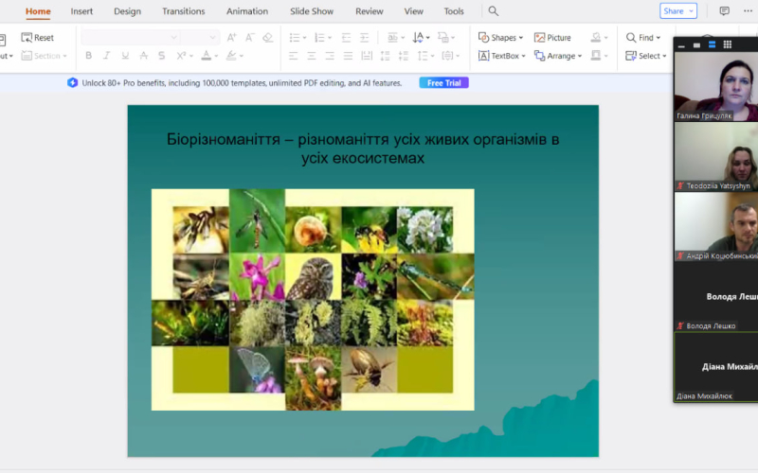This screenshot has height=473, width=758.
Task: Click the Share button
Action: coord(677,10)
